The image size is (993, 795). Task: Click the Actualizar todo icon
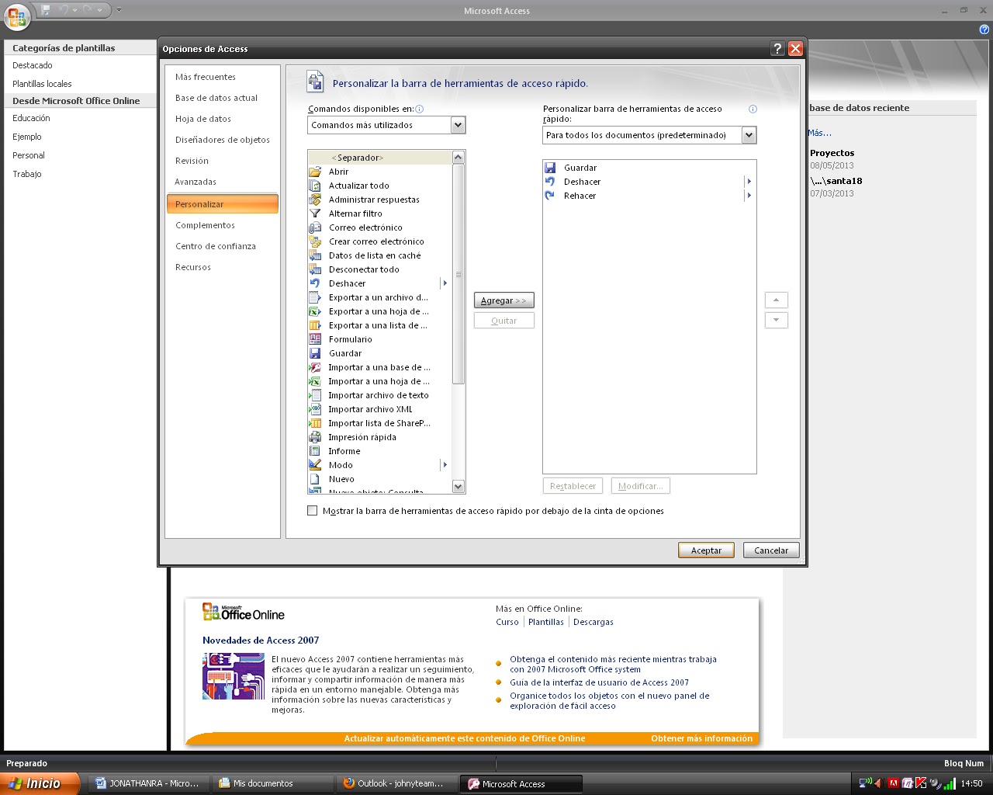(x=315, y=186)
